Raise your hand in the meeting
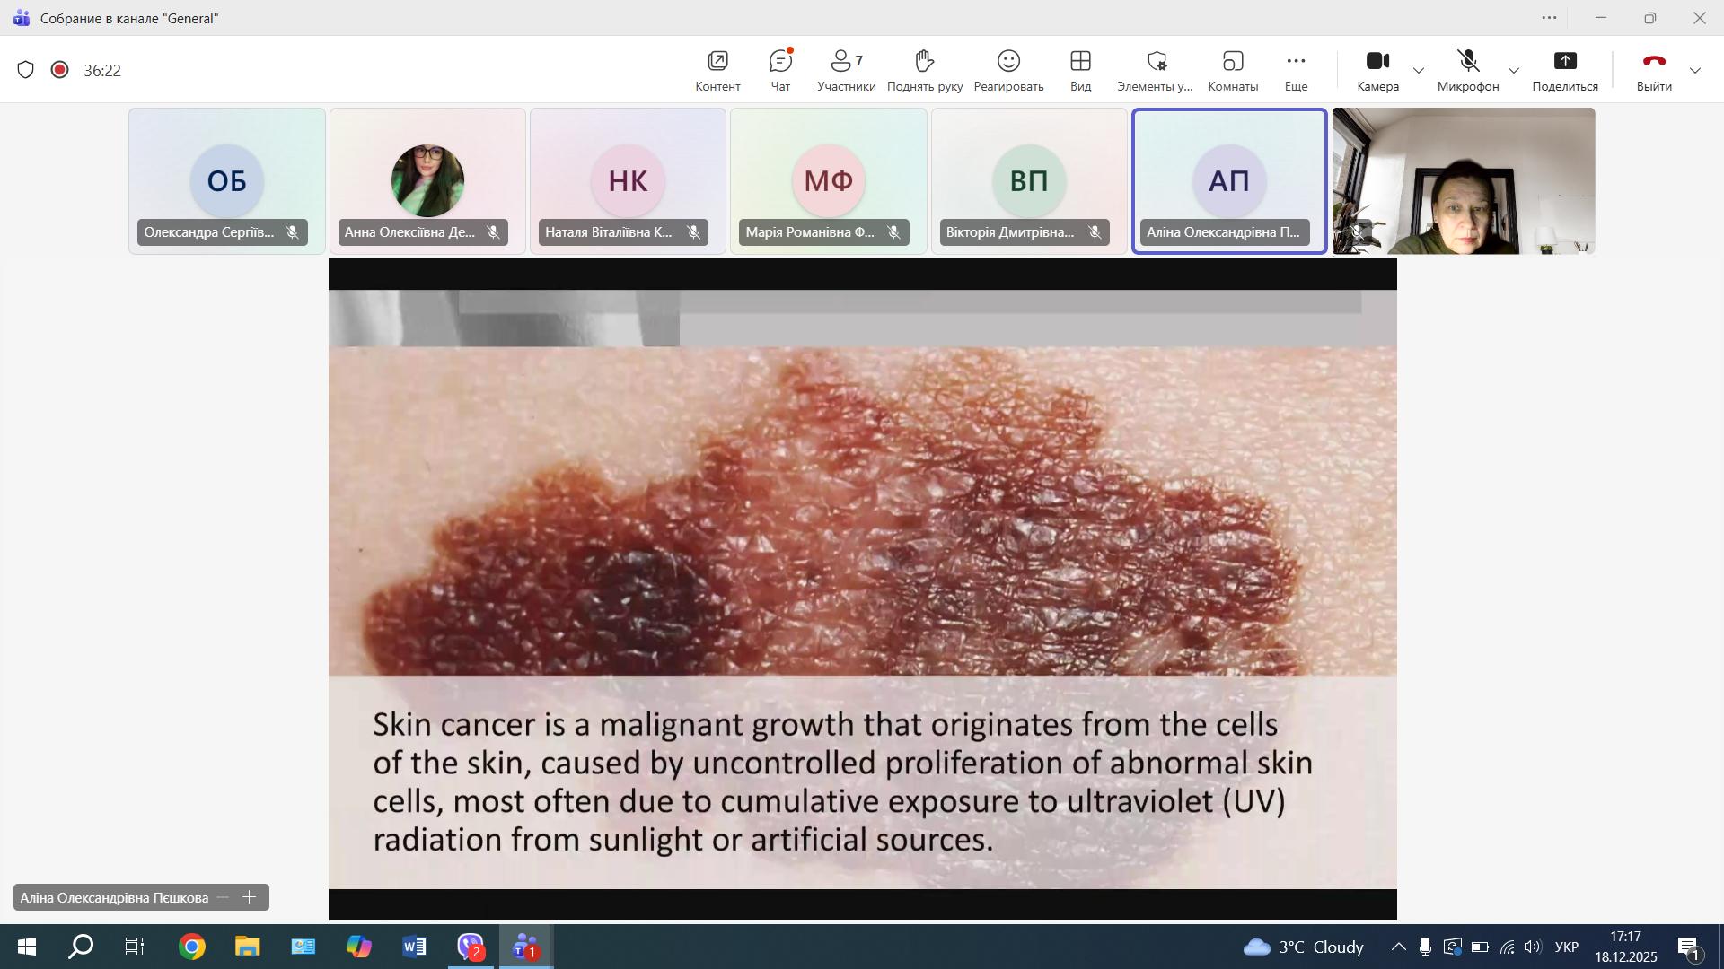The height and width of the screenshot is (969, 1724). coord(924,70)
